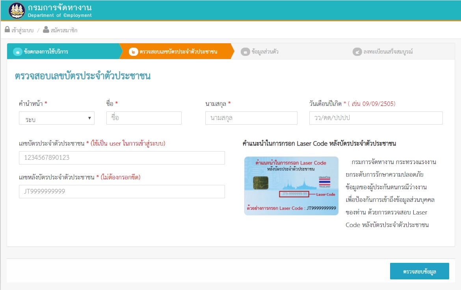
Task: Click the Department of Employment logo emblem
Action: point(17,11)
